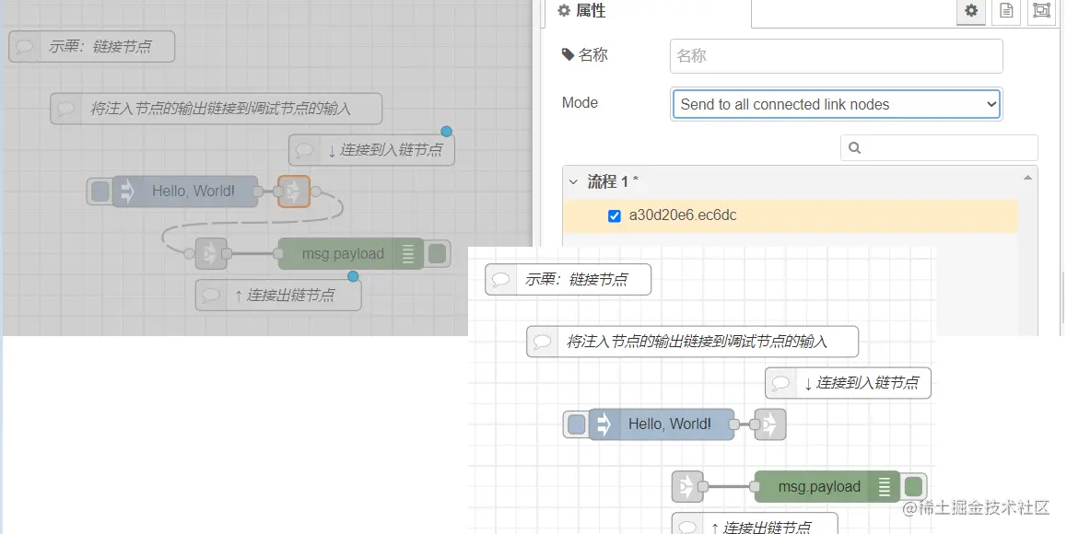Click the inject arrow icon on the right Hello, World! node
The width and height of the screenshot is (1067, 534).
click(603, 424)
